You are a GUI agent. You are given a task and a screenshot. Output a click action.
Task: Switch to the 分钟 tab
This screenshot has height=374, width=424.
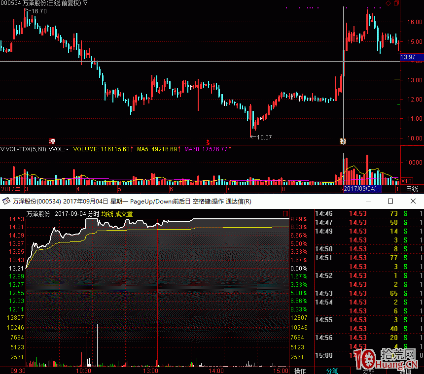(x=368, y=372)
